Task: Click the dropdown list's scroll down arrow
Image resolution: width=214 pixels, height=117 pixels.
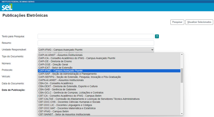Action: pyautogui.click(x=182, y=113)
